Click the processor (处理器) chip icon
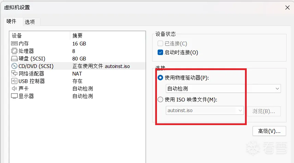This screenshot has height=163, width=294. tap(14, 51)
